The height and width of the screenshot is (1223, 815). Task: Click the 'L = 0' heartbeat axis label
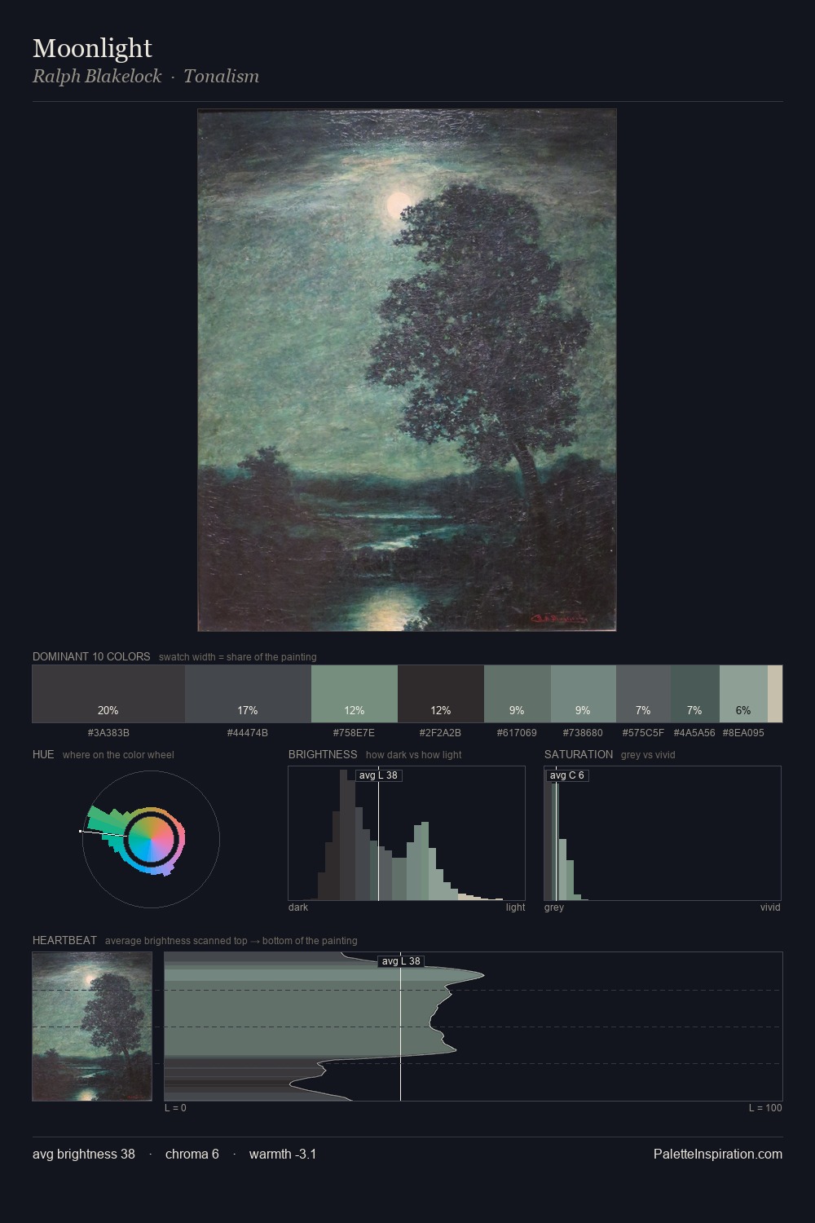175,1108
